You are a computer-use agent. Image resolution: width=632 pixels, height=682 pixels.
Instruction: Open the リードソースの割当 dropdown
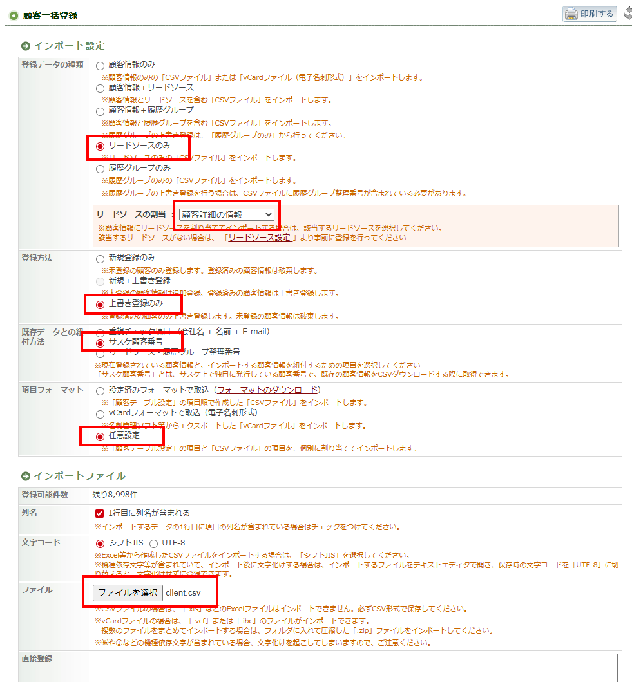226,214
